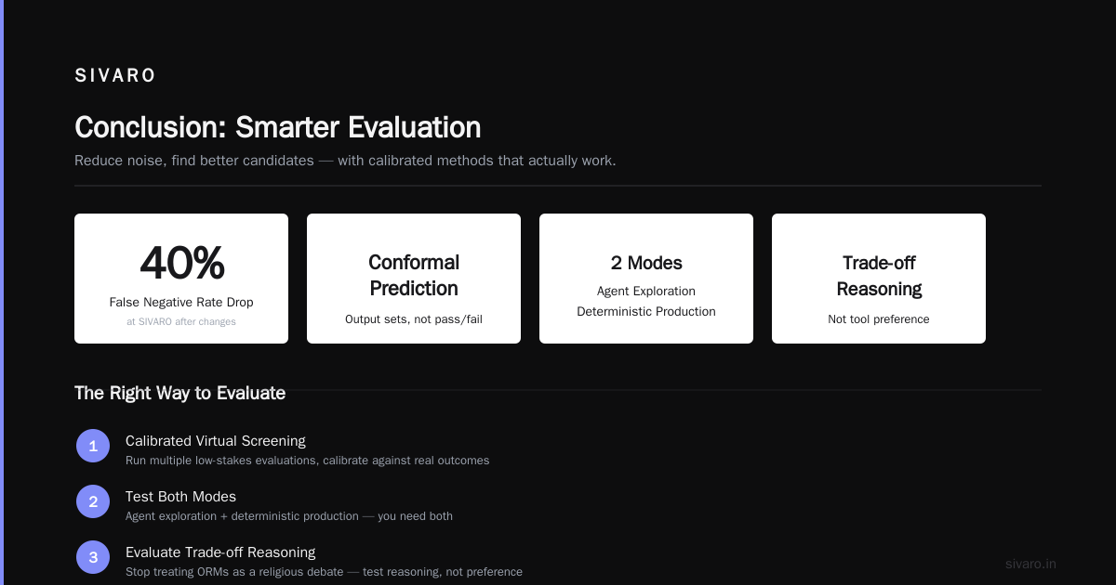Viewport: 1116px width, 585px height.
Task: Click the SIVARO logo text
Action: [x=115, y=76]
